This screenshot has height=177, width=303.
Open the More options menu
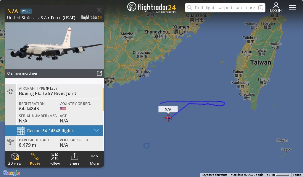(94, 159)
